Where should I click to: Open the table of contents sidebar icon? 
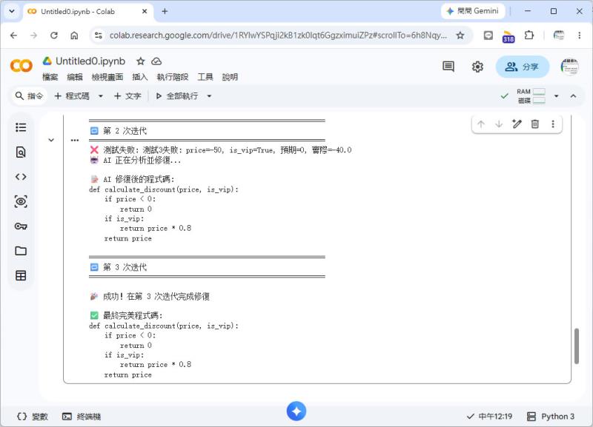[x=21, y=127]
